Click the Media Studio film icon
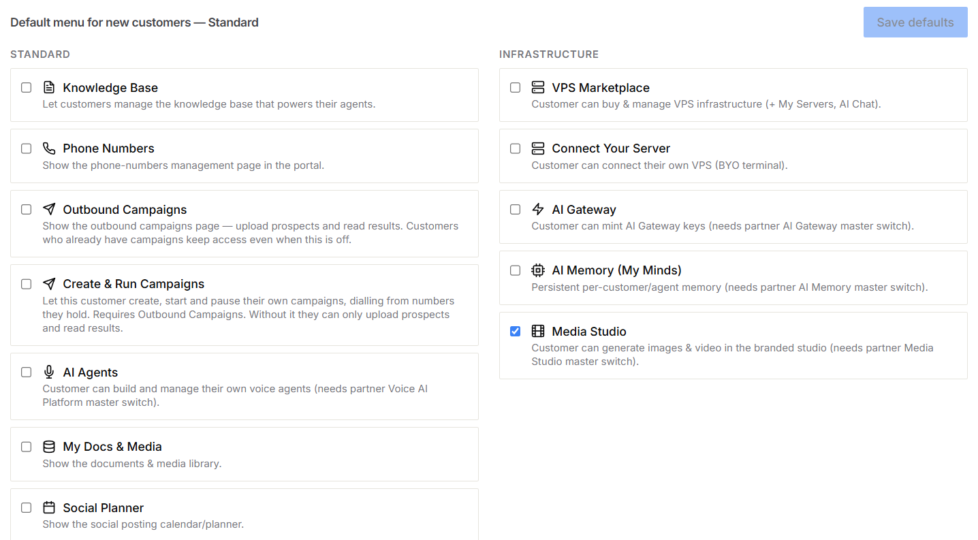Viewport: 978px width, 540px height. [538, 331]
